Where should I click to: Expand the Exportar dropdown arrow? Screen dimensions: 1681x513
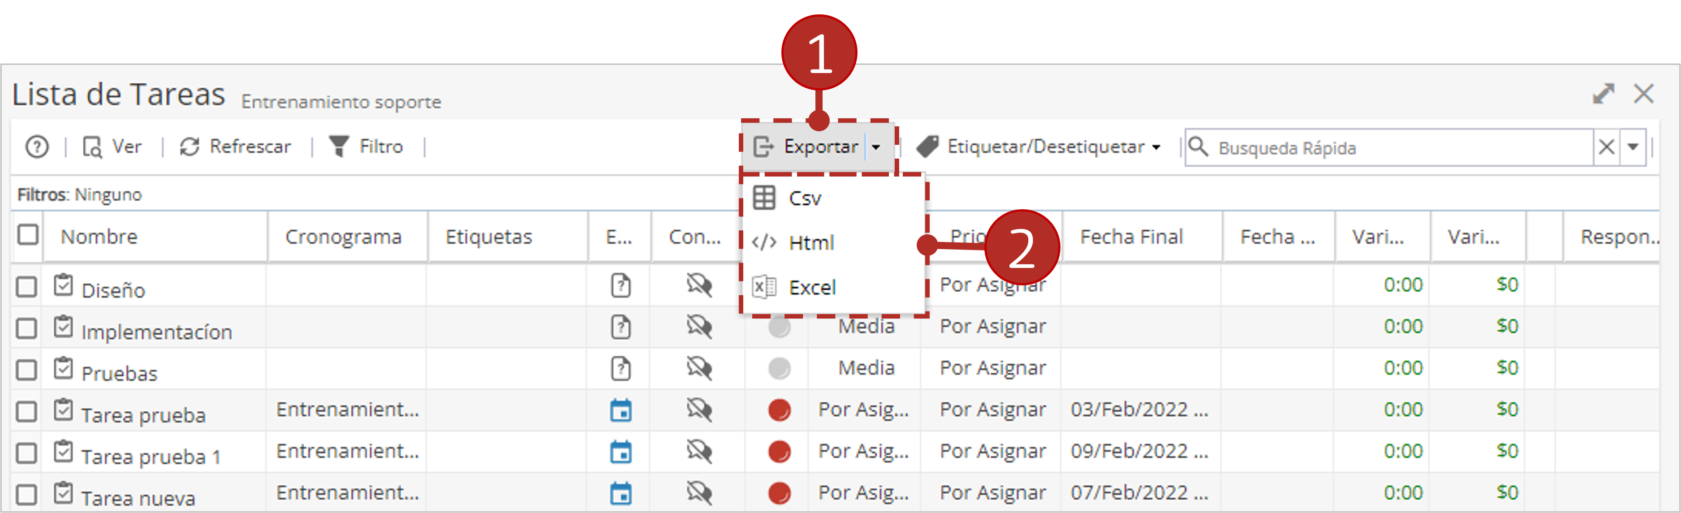pyautogui.click(x=876, y=147)
